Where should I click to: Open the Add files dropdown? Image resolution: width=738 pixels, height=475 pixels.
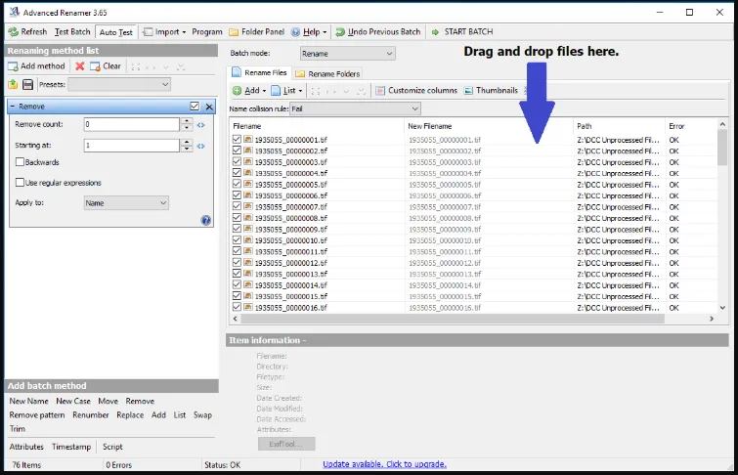[x=249, y=90]
